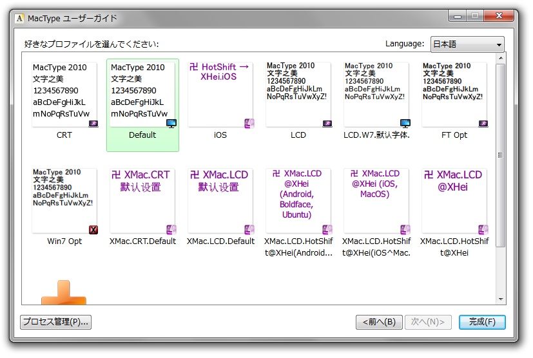Choose the Win7 Opt profile

coord(64,201)
